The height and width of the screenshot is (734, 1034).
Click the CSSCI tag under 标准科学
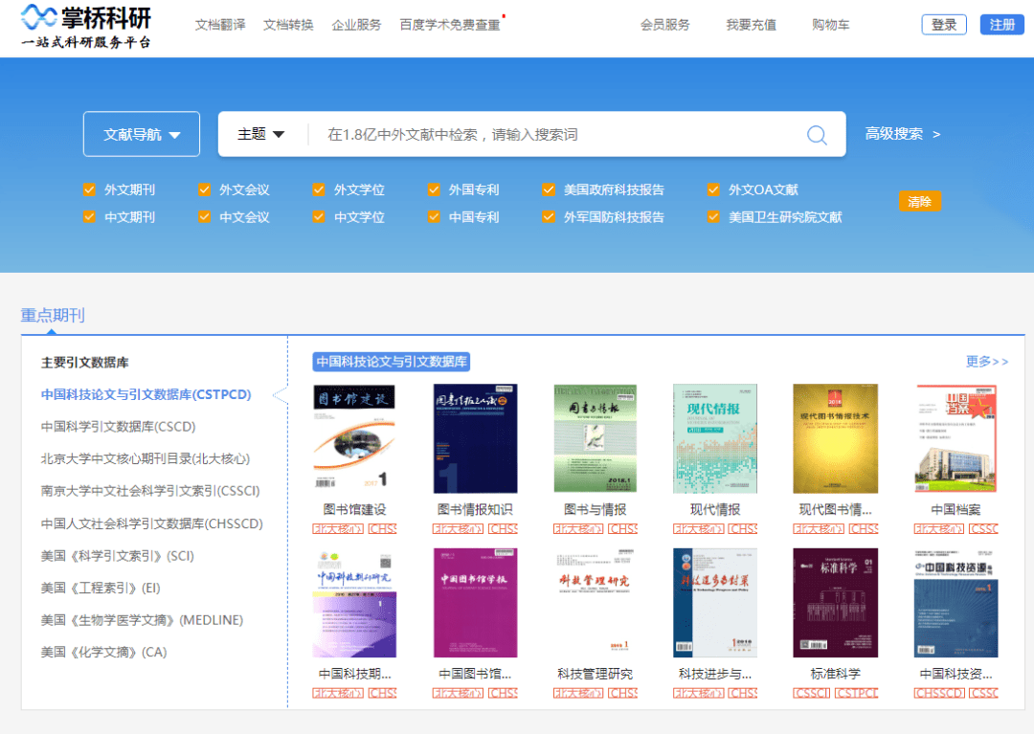(812, 693)
